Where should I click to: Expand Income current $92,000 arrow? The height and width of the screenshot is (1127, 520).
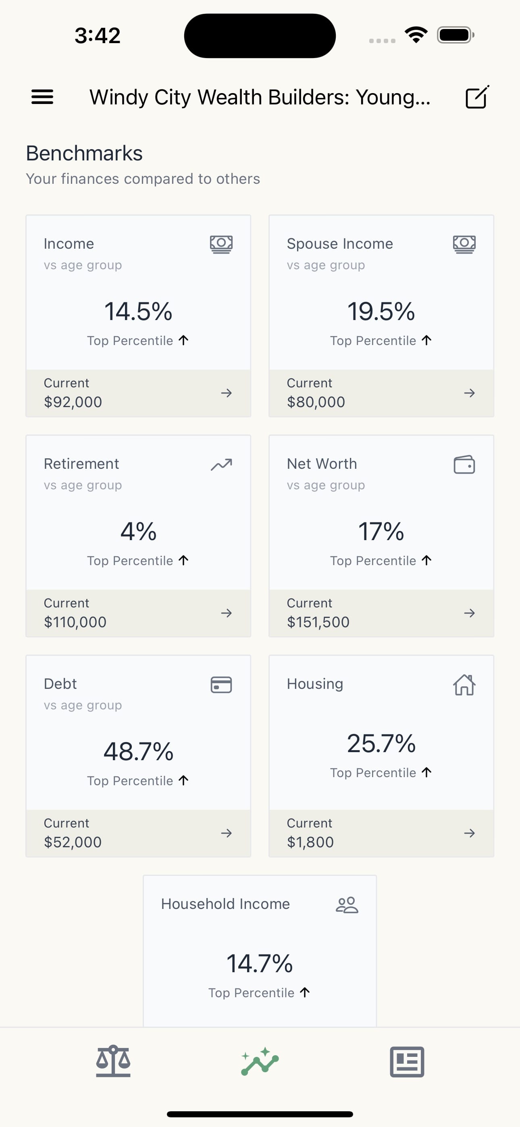click(x=226, y=393)
